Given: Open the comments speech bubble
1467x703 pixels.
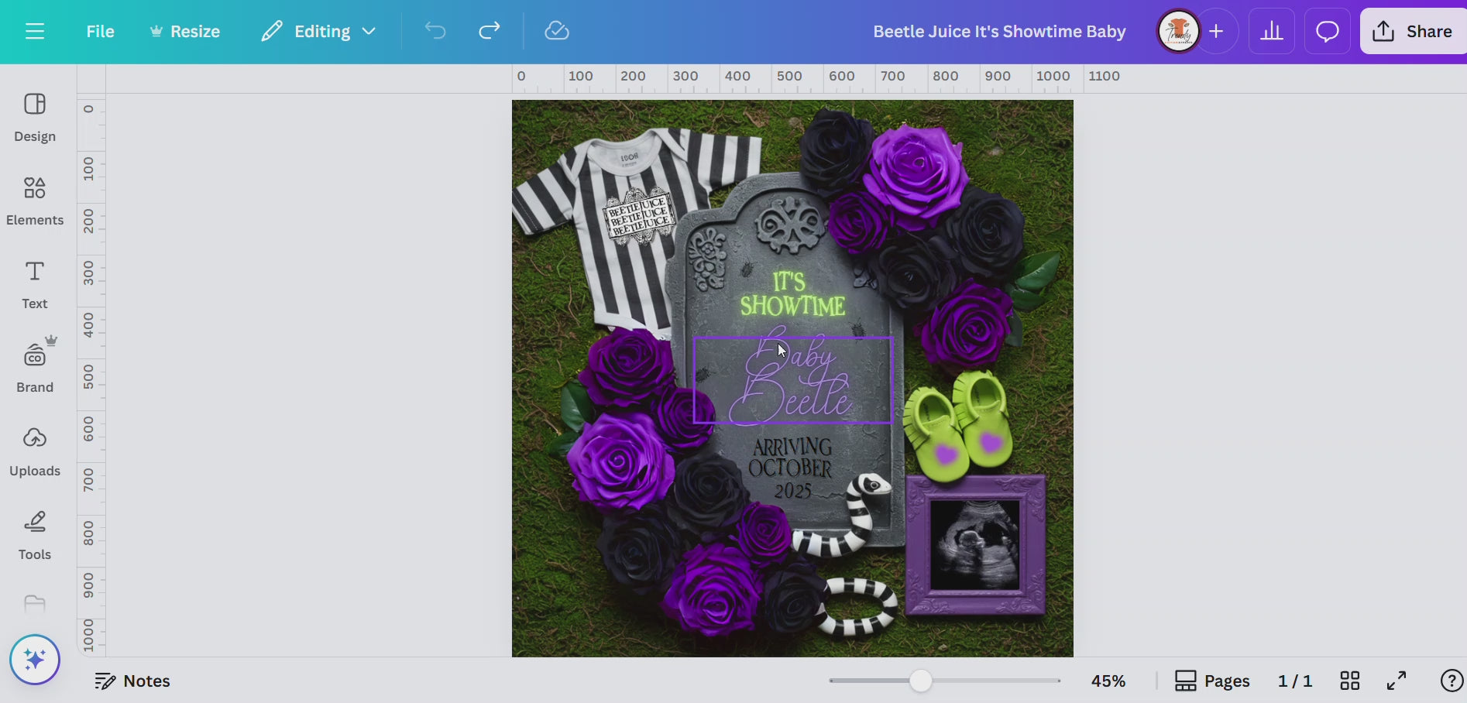Looking at the screenshot, I should coord(1328,31).
